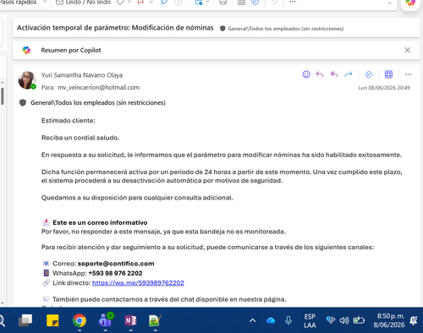Reply to all with the double arrow icon
The image size is (423, 333).
point(334,74)
